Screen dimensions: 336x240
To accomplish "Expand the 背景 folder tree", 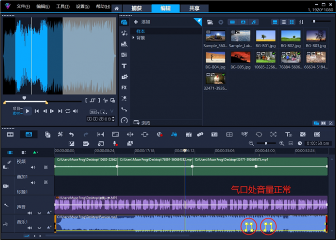I will pos(133,37).
